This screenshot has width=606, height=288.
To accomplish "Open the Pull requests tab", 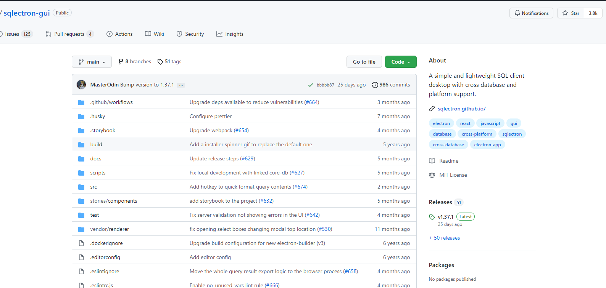I will tap(69, 34).
